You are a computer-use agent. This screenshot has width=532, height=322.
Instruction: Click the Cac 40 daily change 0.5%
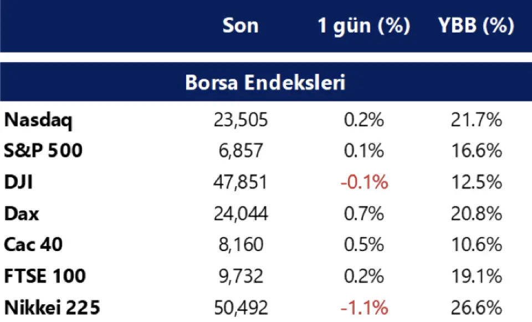pyautogui.click(x=364, y=244)
